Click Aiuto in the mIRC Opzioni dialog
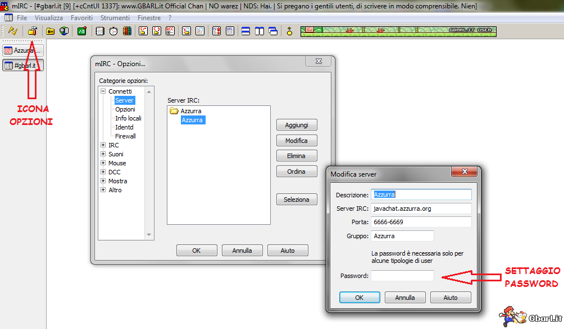The width and height of the screenshot is (564, 329). click(288, 251)
